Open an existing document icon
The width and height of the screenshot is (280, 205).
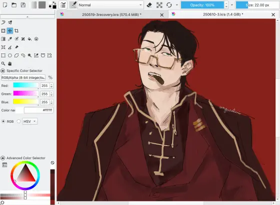coord(14,5)
